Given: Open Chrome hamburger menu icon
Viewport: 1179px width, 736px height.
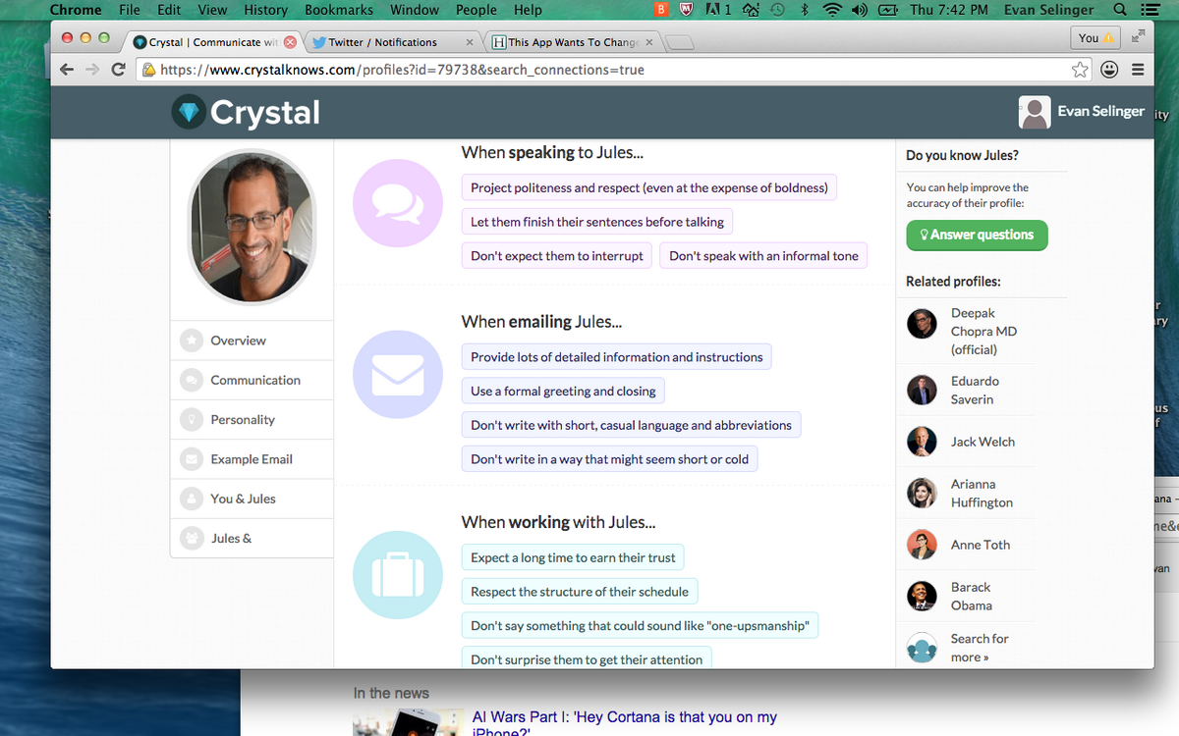Looking at the screenshot, I should tap(1137, 70).
